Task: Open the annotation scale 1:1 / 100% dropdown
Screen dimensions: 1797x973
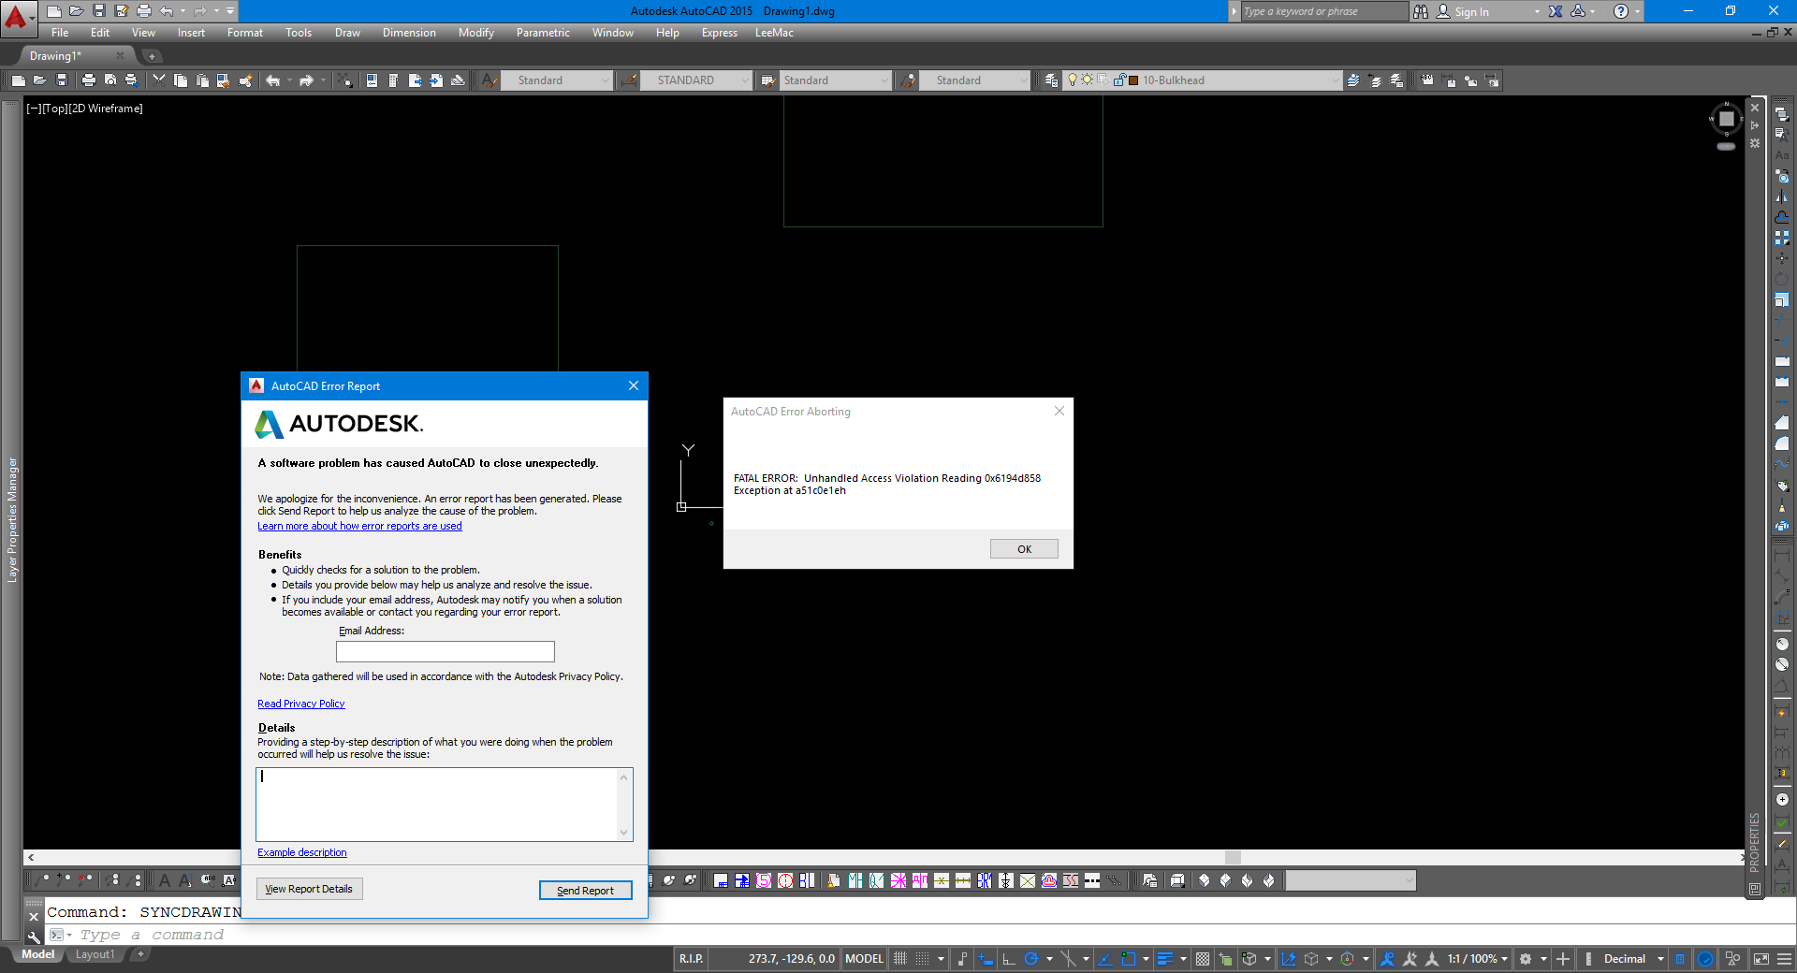Action: tap(1478, 959)
